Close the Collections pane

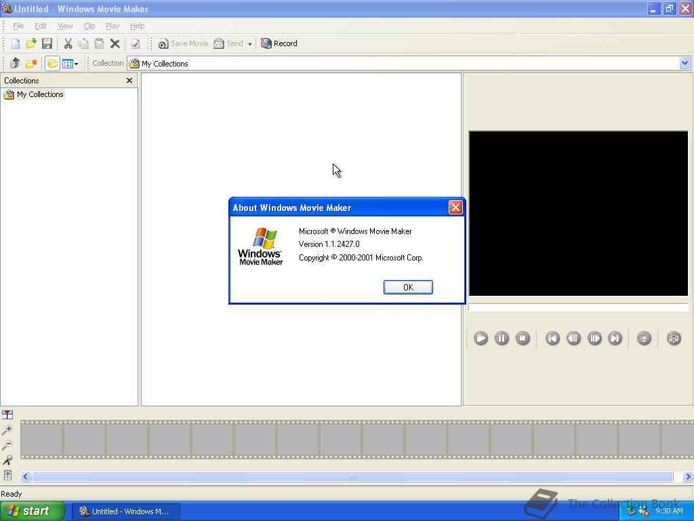coord(129,80)
